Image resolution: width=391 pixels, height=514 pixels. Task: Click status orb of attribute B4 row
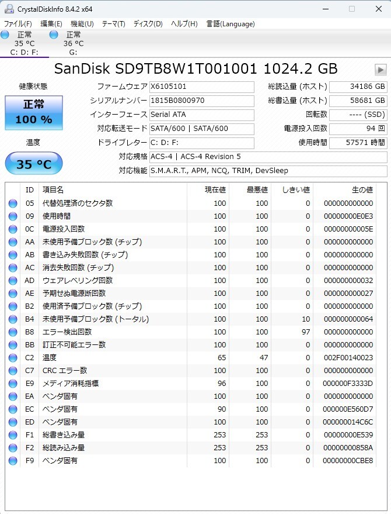[13, 319]
